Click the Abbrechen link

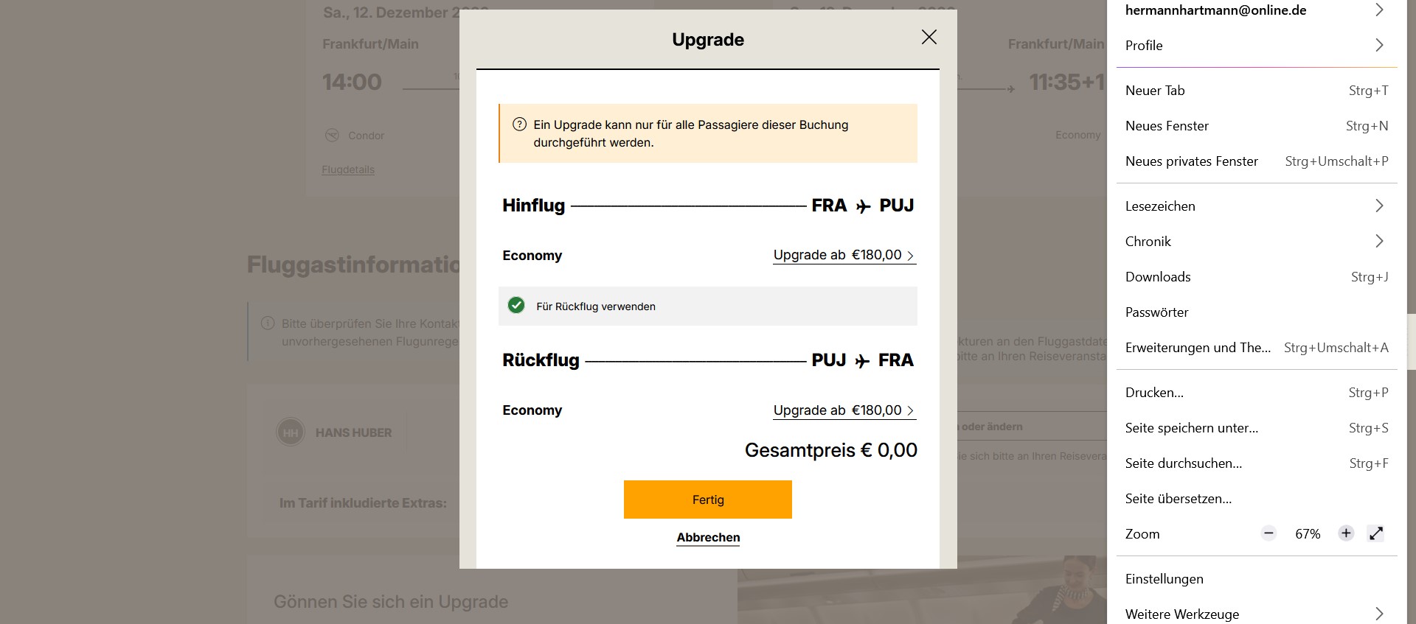(x=708, y=537)
